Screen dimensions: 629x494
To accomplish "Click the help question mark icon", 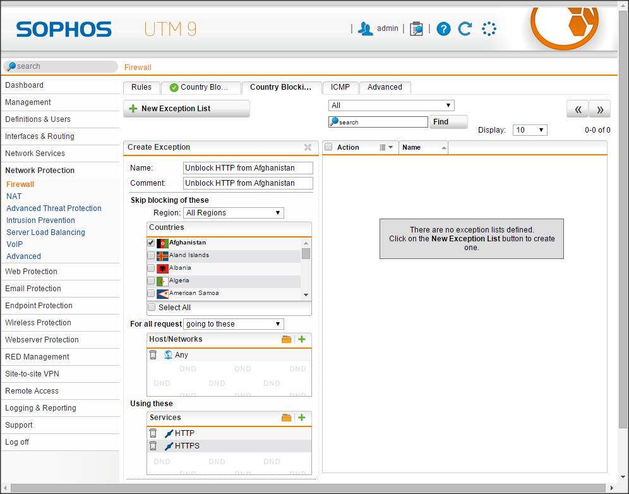I will (443, 28).
